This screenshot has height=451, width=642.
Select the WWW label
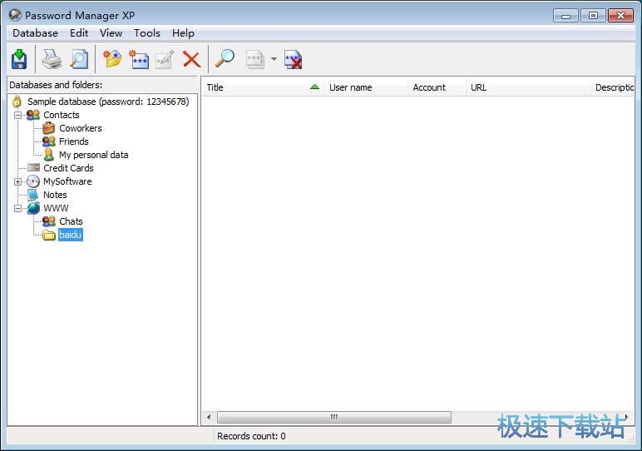(56, 208)
